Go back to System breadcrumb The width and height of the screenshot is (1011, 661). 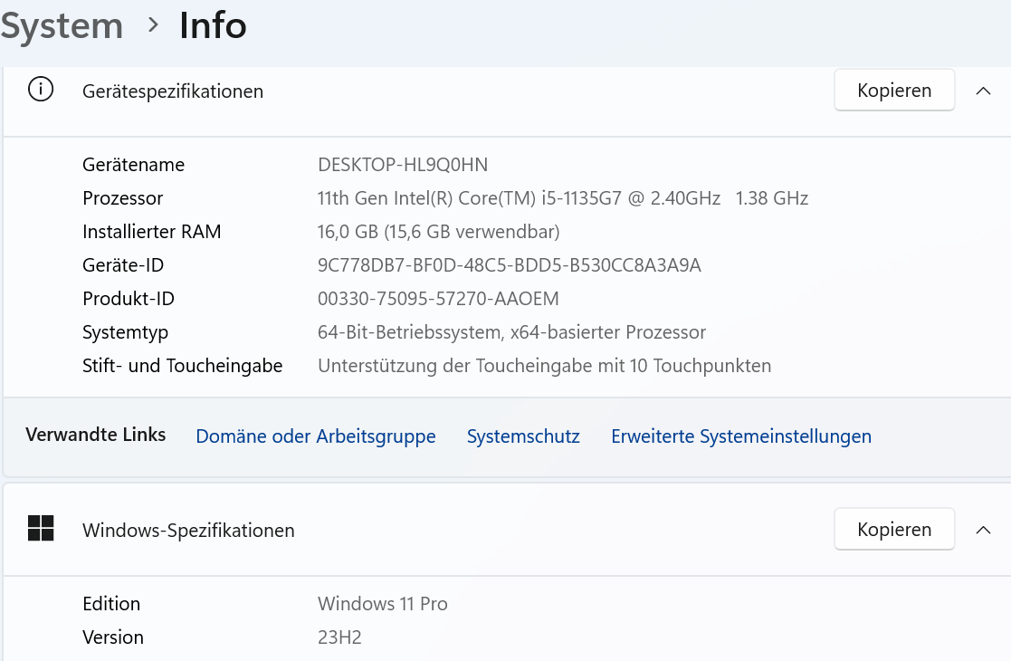coord(62,26)
